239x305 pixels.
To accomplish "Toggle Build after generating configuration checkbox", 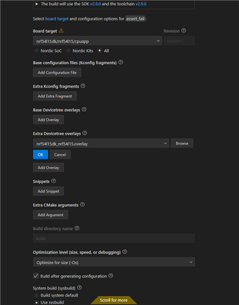I will point(36,276).
